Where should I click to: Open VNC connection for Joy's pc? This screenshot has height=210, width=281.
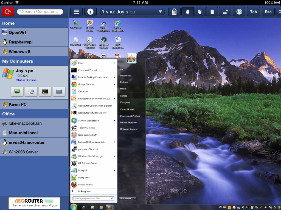[x=17, y=91]
